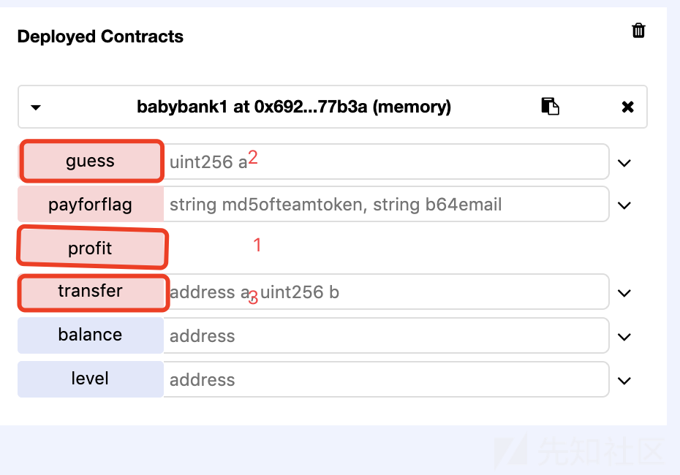This screenshot has height=475, width=680.
Task: Expand level function parameters chevron
Action: [x=624, y=381]
